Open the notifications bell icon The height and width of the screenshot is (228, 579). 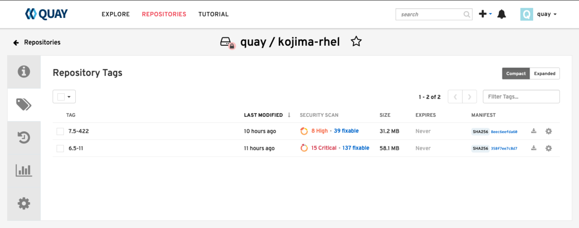click(502, 14)
